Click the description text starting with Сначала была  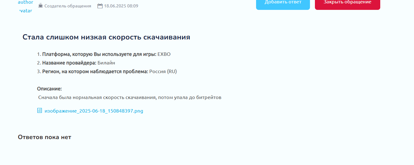coord(130,97)
